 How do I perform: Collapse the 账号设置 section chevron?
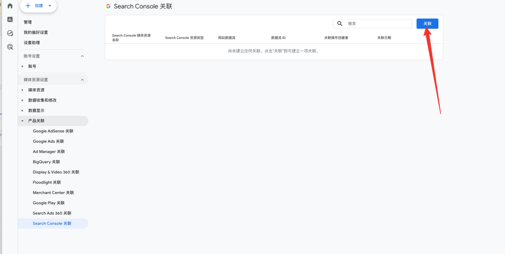pos(82,56)
